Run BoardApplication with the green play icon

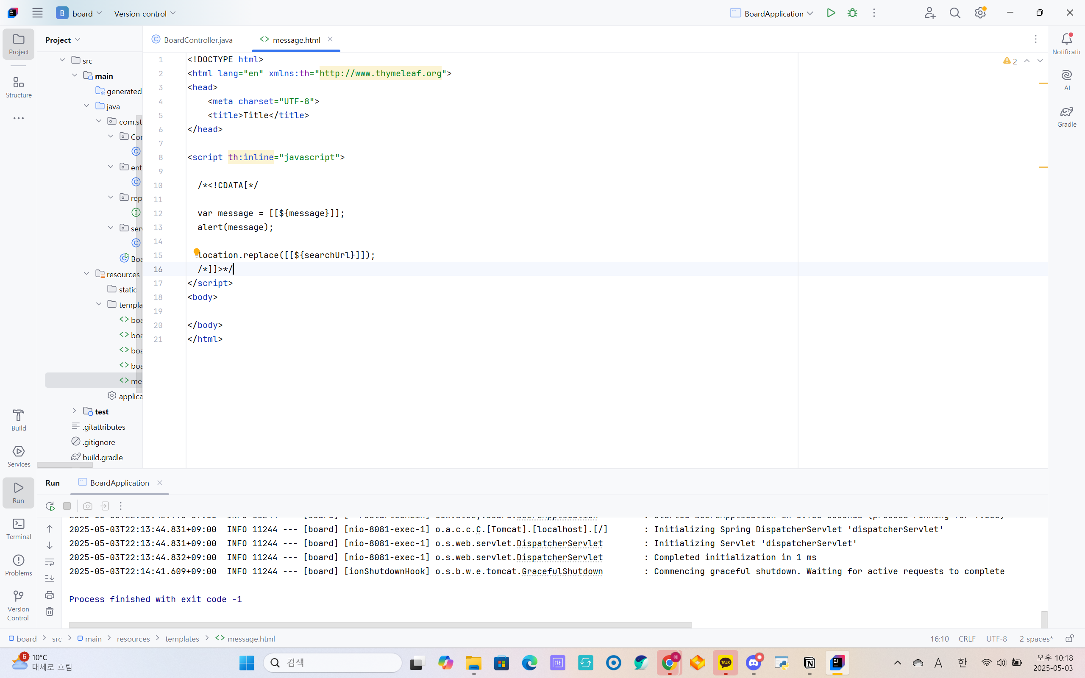coord(831,13)
